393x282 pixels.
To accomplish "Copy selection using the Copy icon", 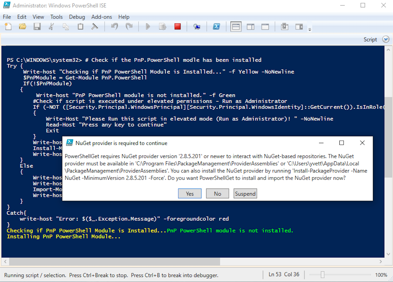I will (66, 27).
